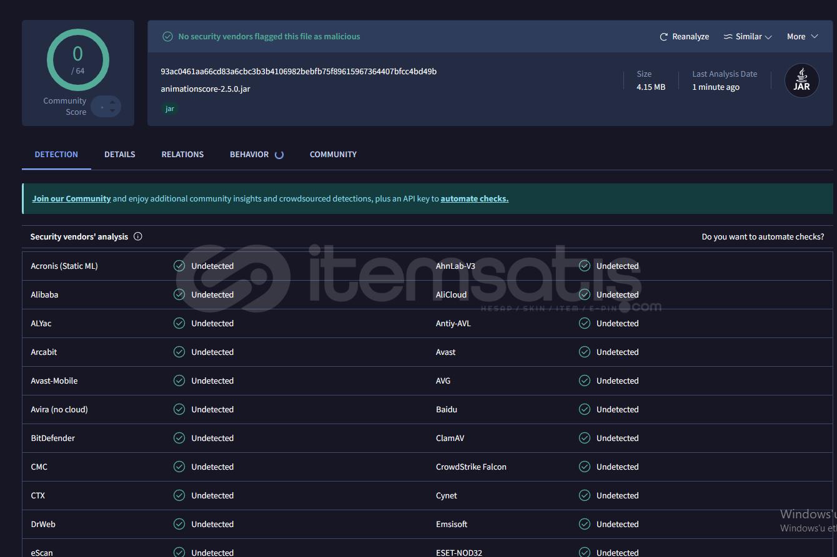
Task: Click the info icon beside Security vendors' analysis
Action: tap(138, 236)
